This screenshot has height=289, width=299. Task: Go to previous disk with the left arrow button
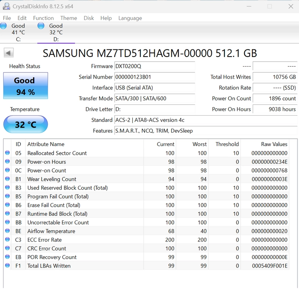click(8, 53)
